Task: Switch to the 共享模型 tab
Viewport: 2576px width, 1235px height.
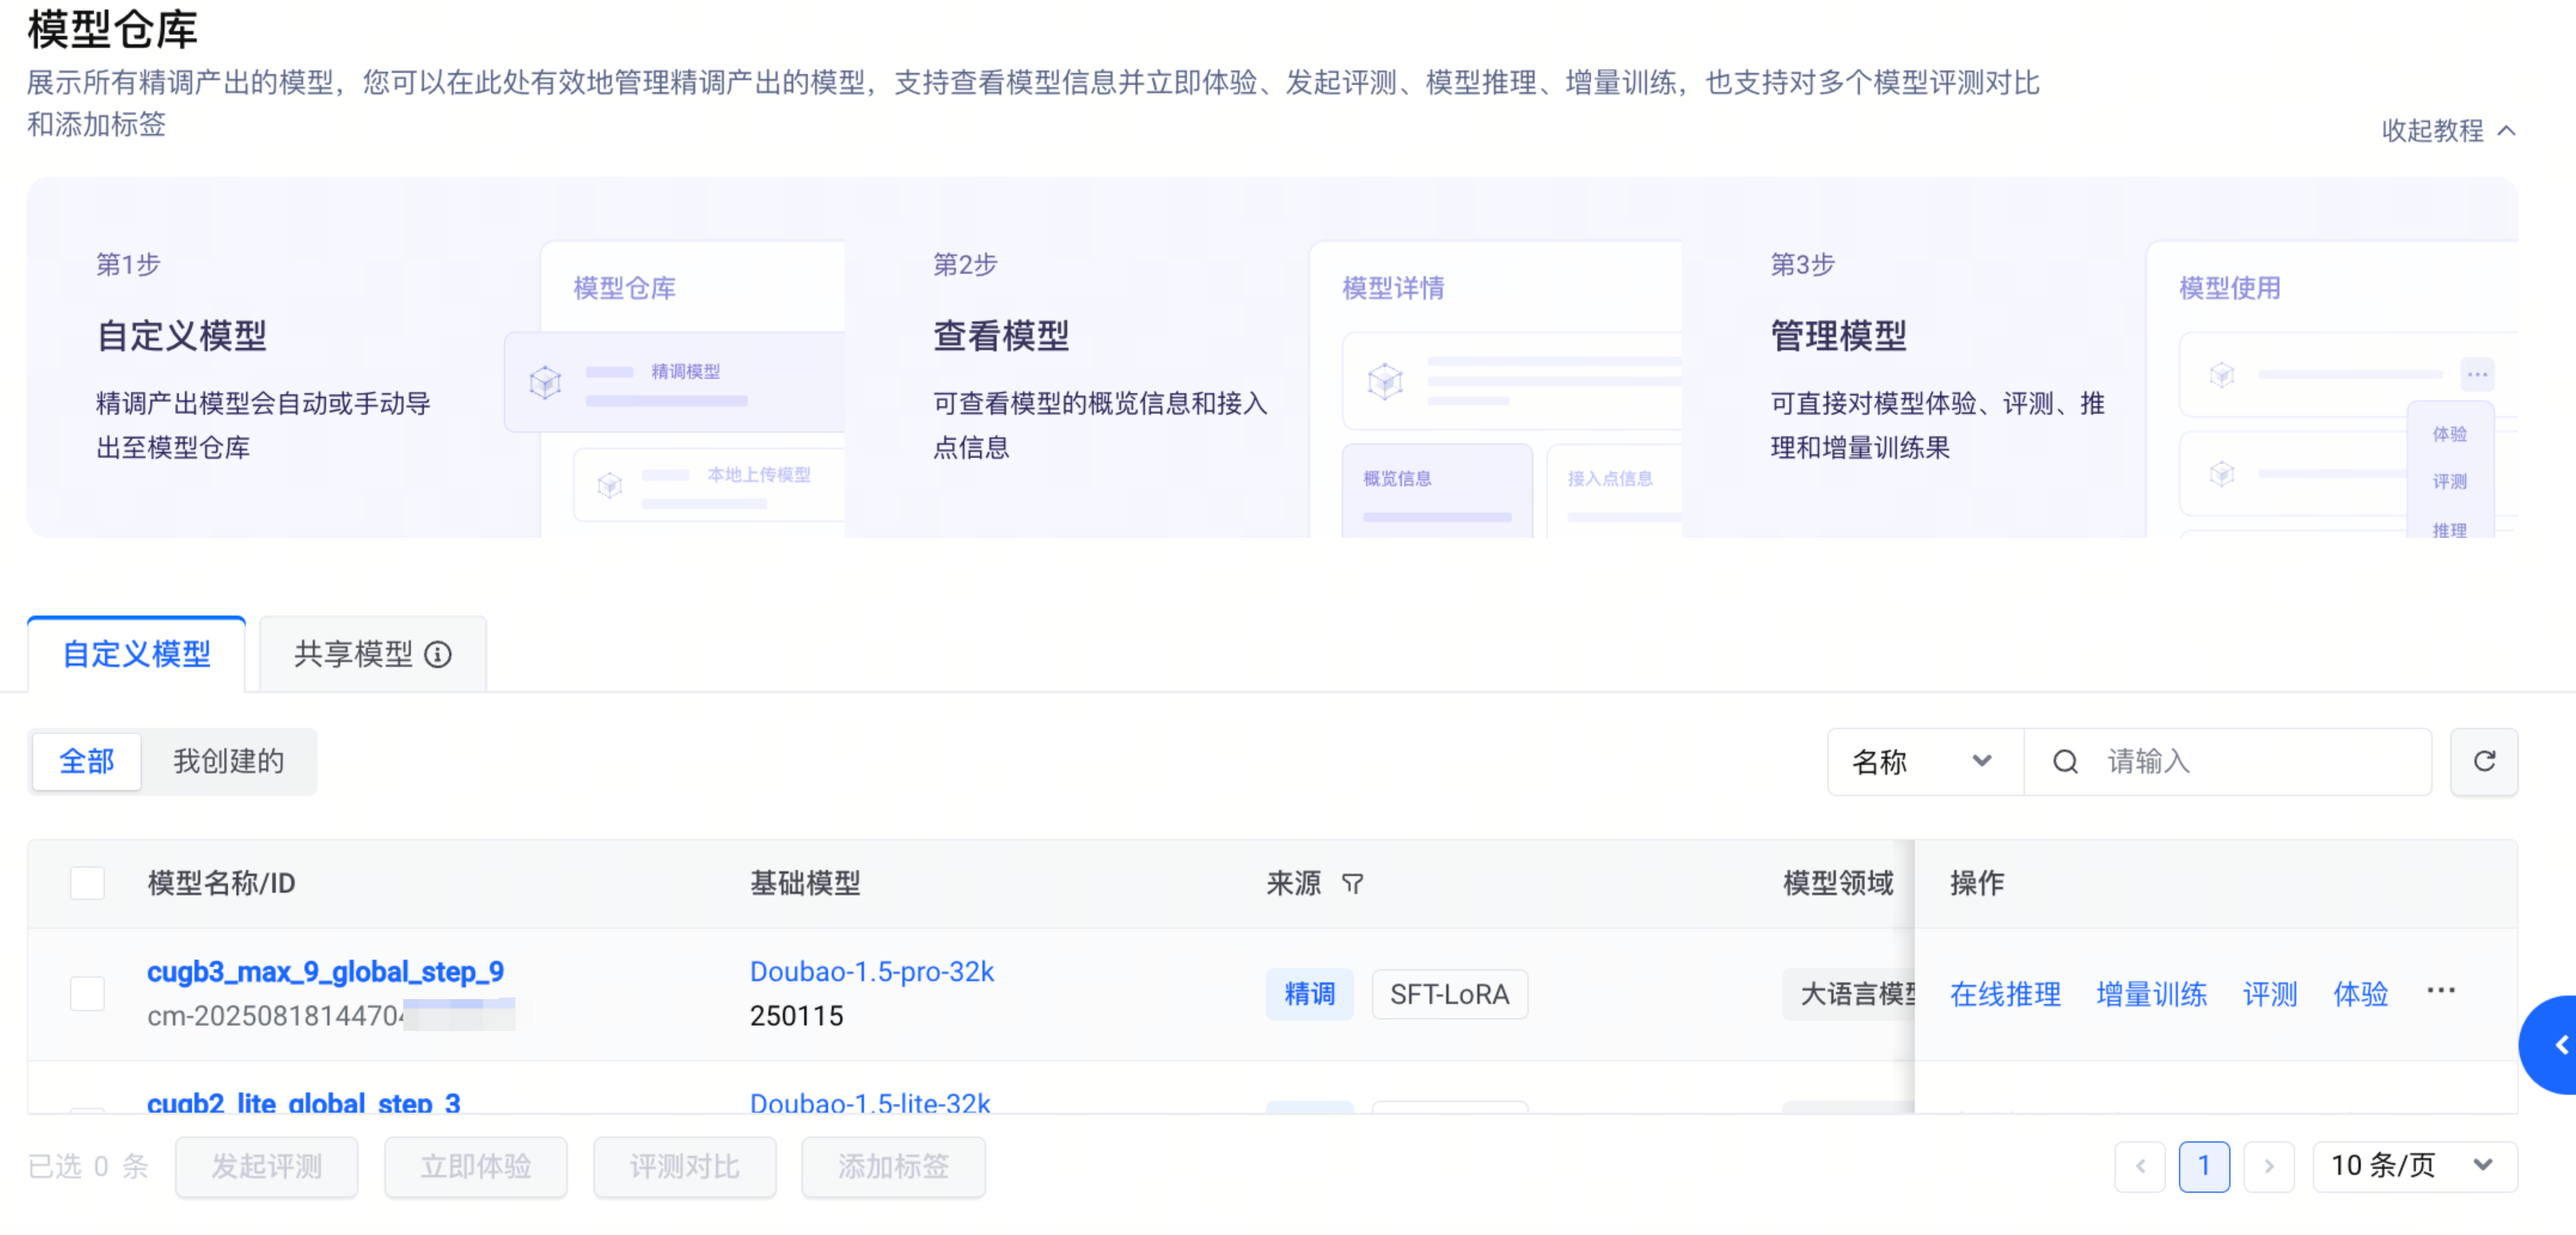Action: pos(353,654)
